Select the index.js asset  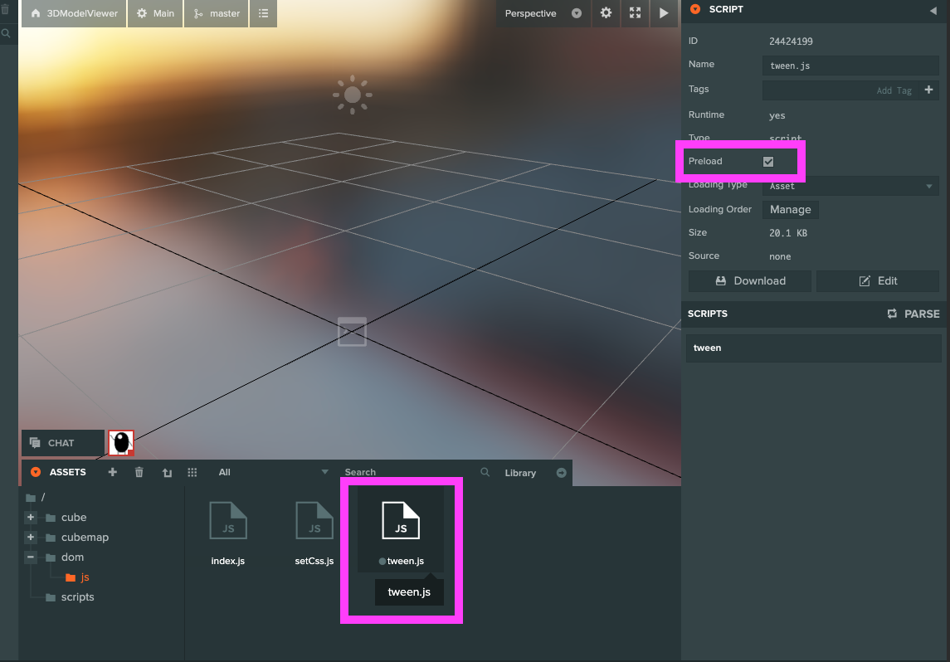click(x=228, y=533)
